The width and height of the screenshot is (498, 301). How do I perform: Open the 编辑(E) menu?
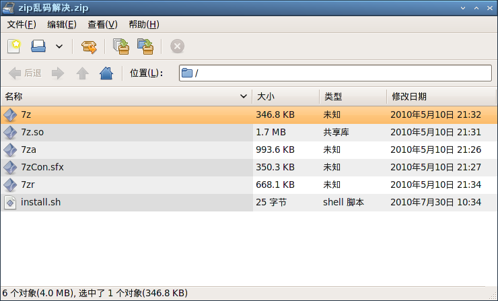pos(62,24)
